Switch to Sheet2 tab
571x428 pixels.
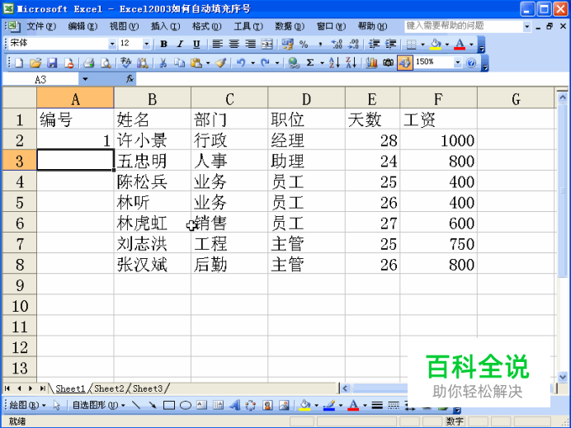pos(109,388)
